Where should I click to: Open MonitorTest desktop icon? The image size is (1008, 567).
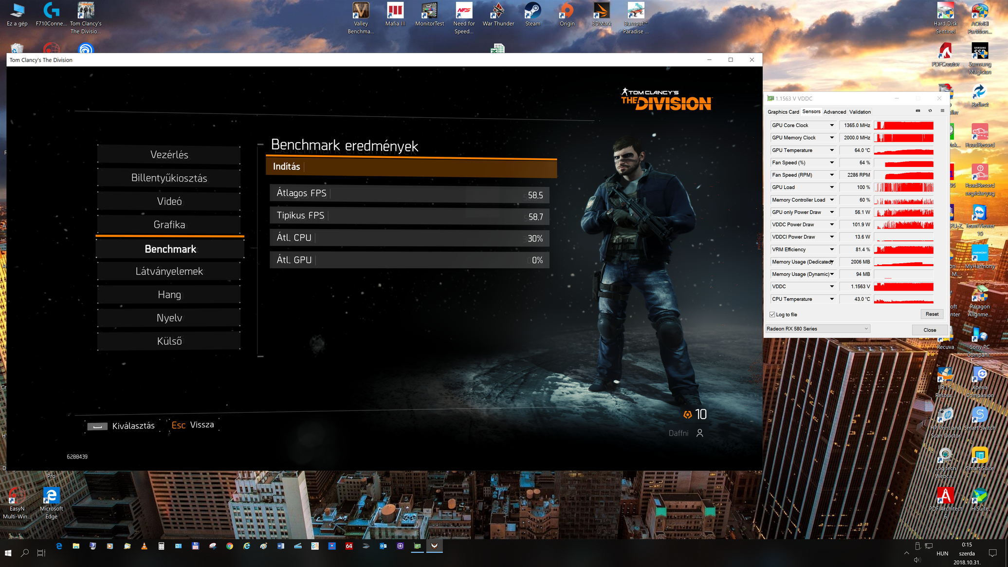coord(429,14)
